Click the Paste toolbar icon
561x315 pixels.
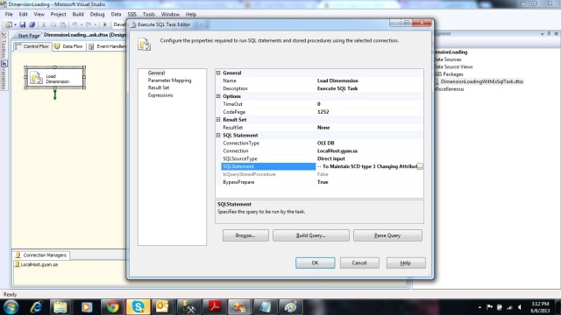62,24
